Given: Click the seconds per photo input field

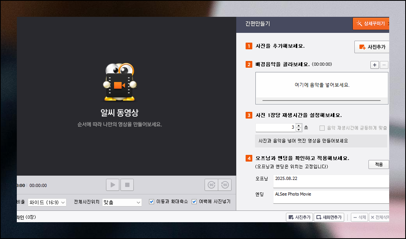Looking at the screenshot, I should click(x=275, y=128).
